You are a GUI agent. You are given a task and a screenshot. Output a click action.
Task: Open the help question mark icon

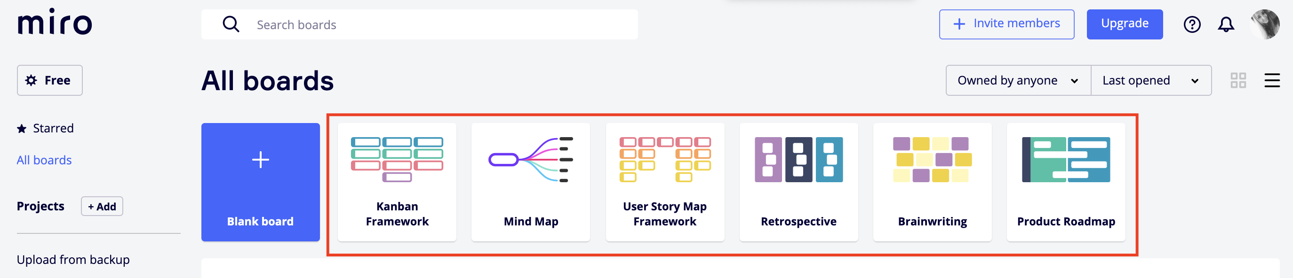pyautogui.click(x=1192, y=24)
